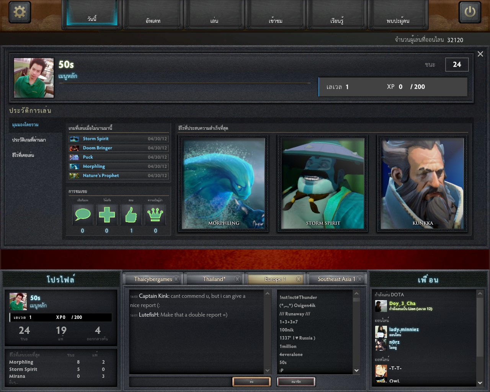Screen dimensions: 490x392
Task: Click the thumbs up commendation icon
Action: point(131,214)
